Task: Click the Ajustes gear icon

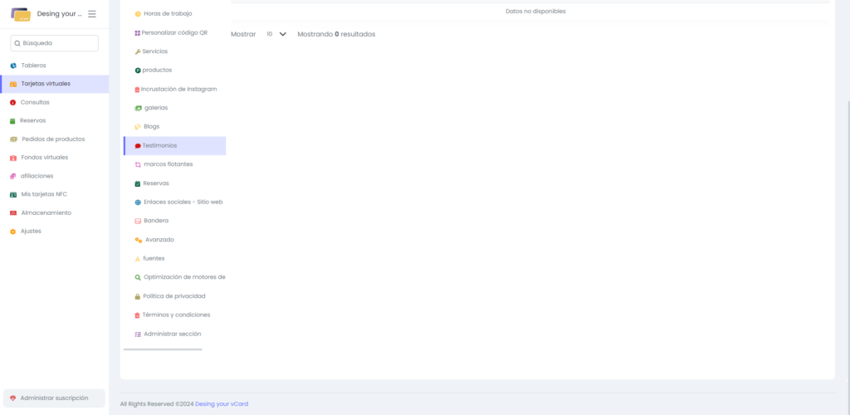Action: pos(13,232)
